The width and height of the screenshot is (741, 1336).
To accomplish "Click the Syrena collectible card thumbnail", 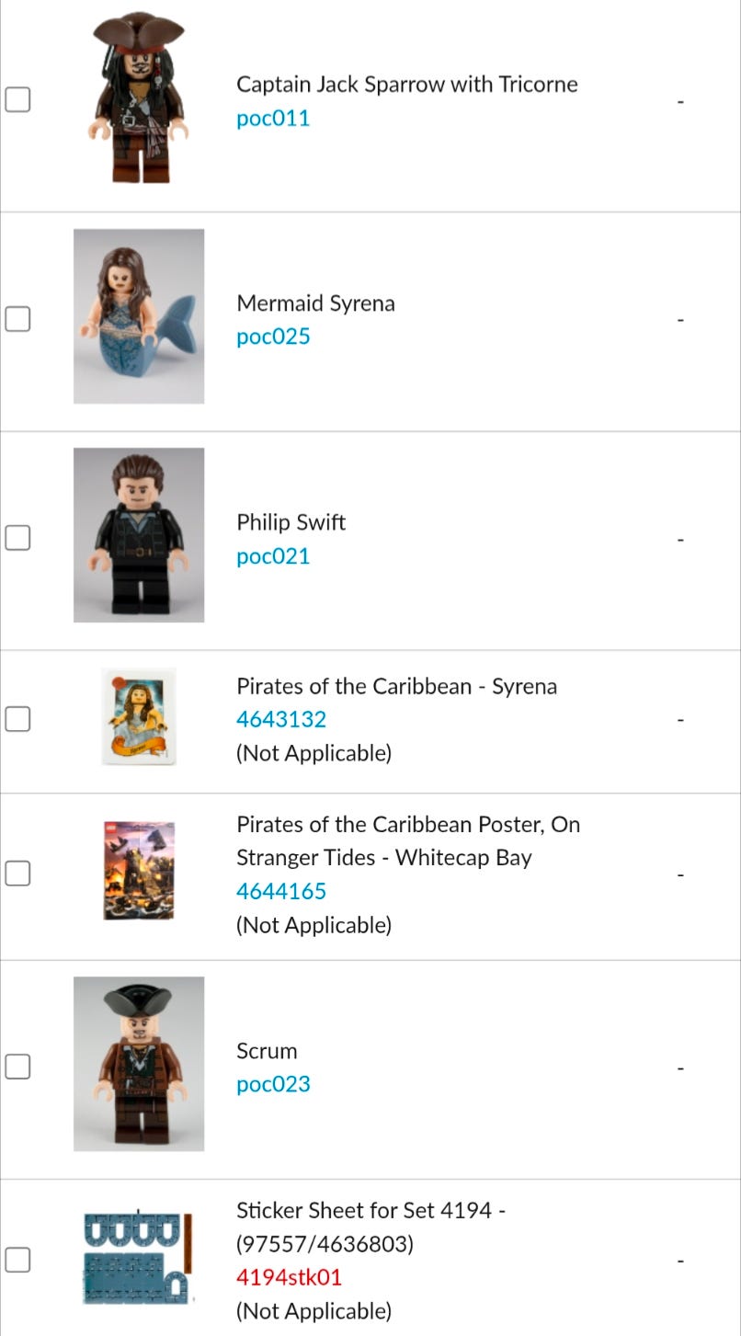I will pos(139,717).
